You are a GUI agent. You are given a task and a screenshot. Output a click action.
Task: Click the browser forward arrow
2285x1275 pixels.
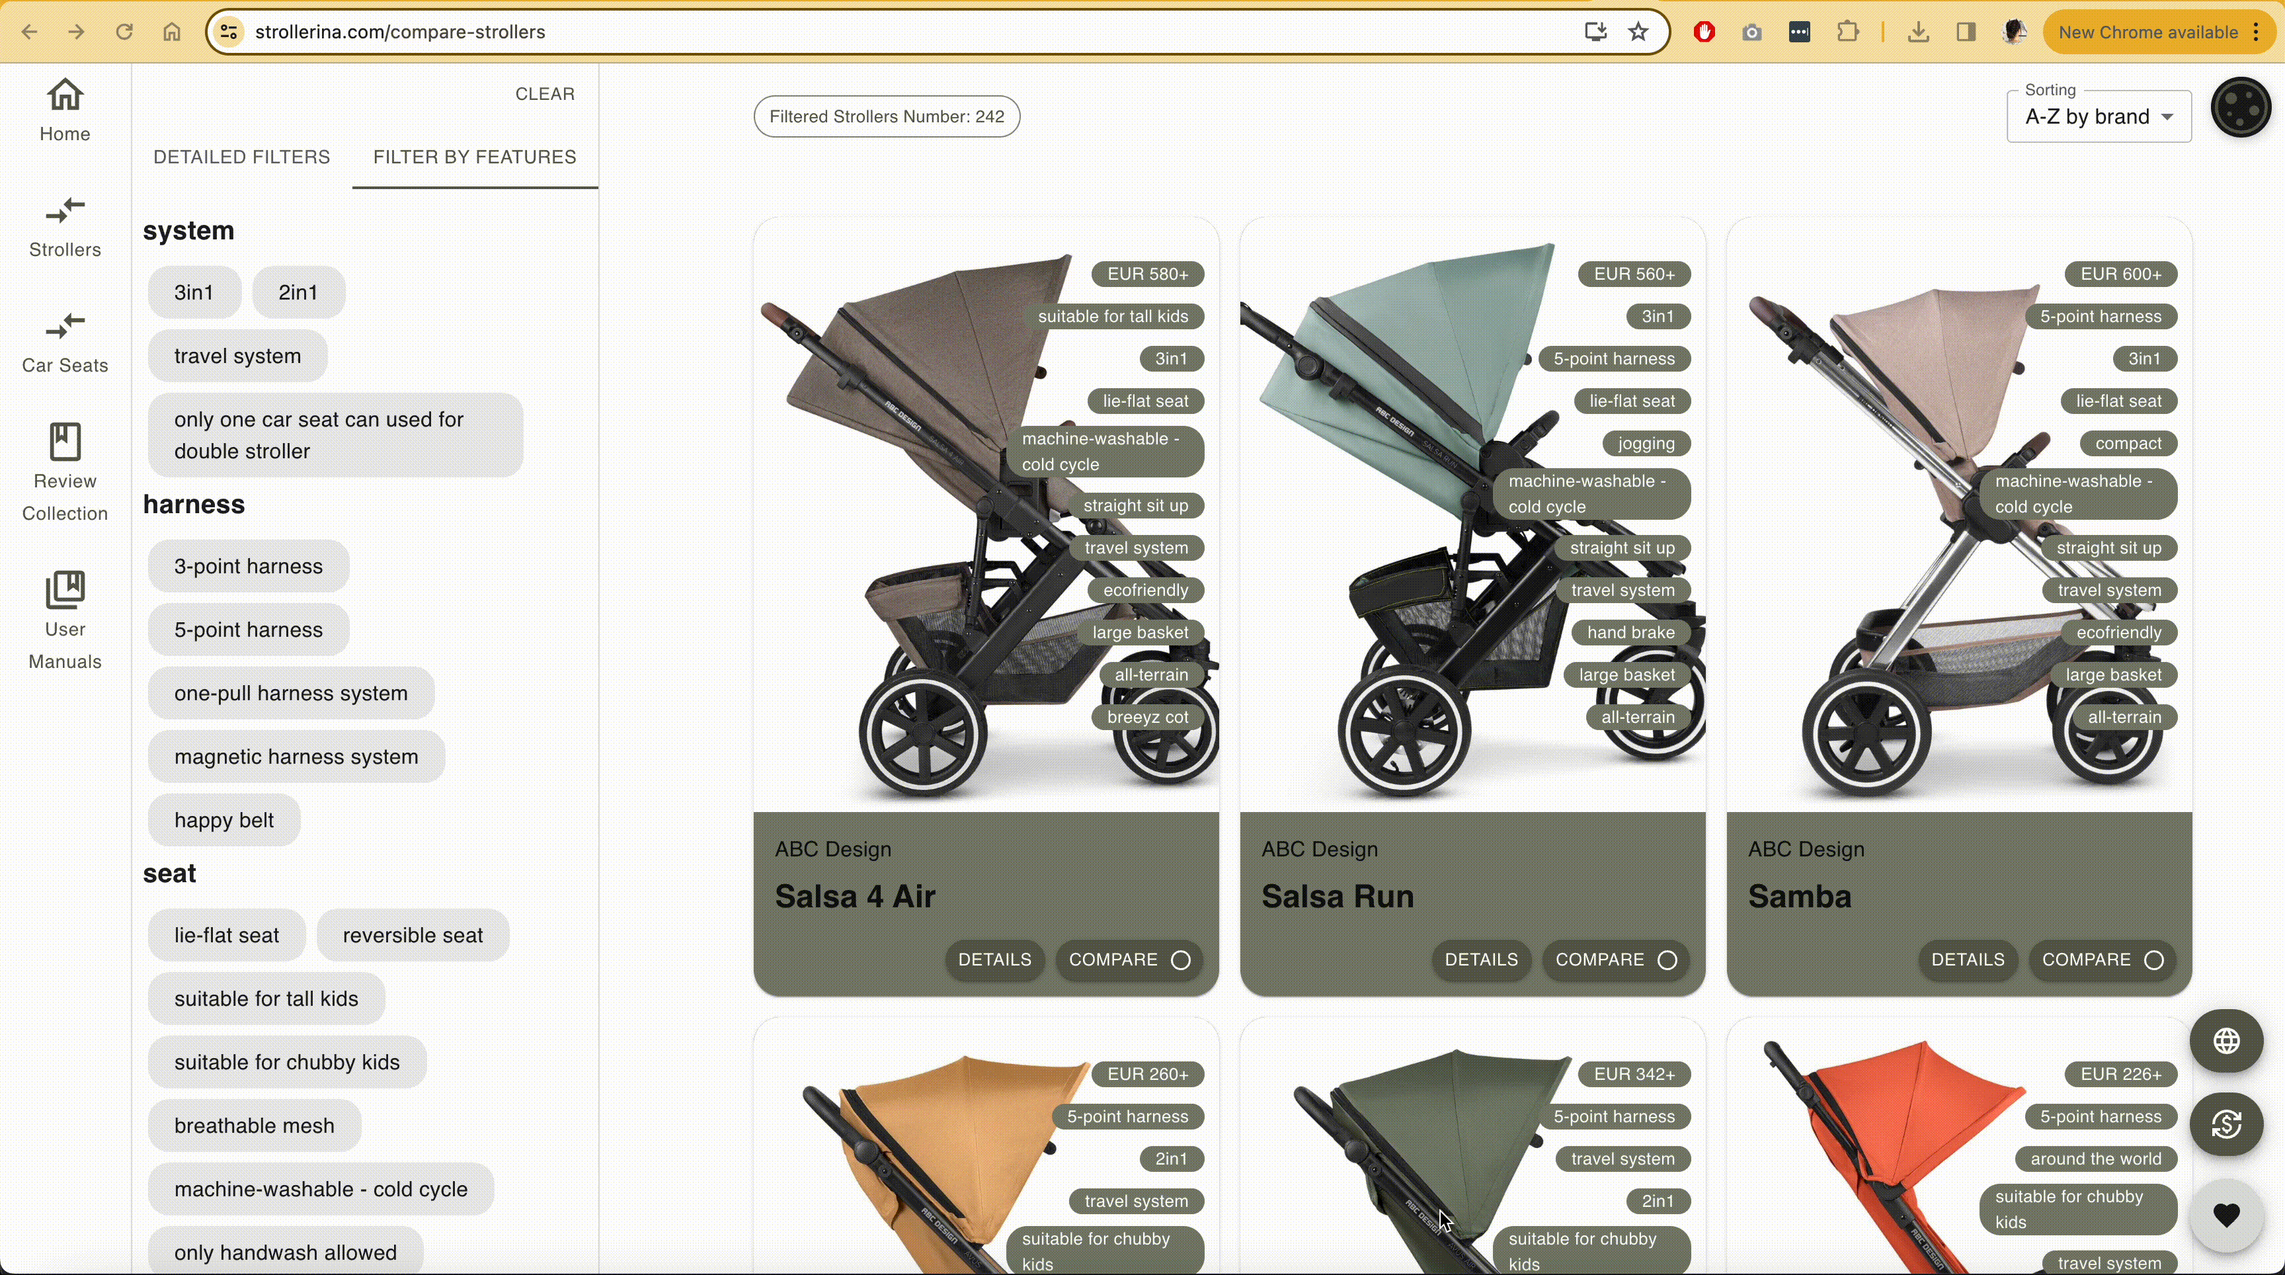[76, 32]
